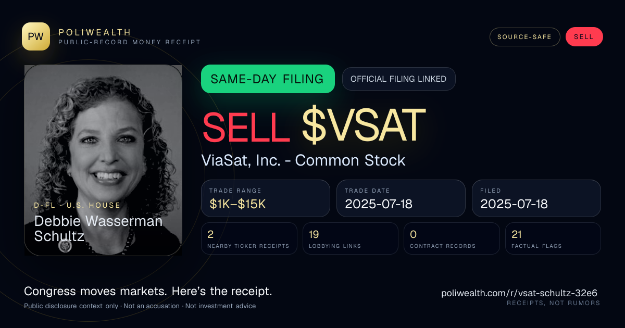
Task: Click the Debbie Wasserman Schultz portrait
Action: 103,160
